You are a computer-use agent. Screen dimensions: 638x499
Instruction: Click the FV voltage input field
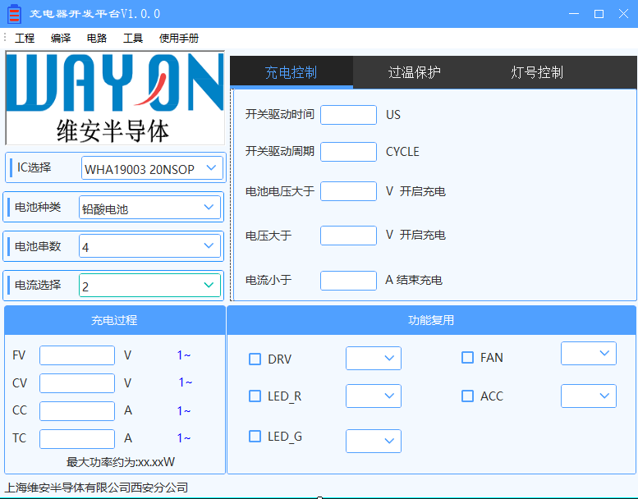[x=77, y=355]
